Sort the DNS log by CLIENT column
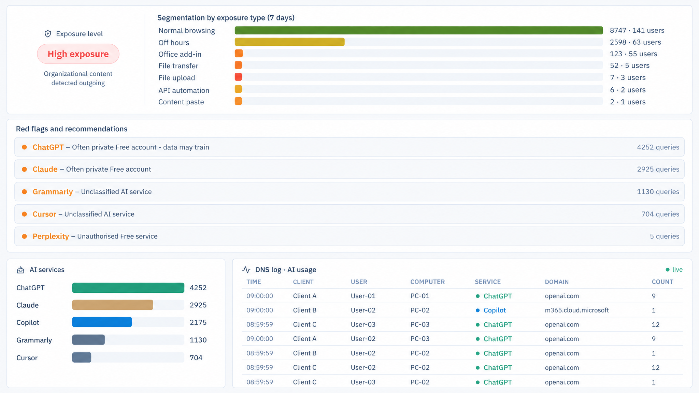This screenshot has height=393, width=699. (303, 282)
